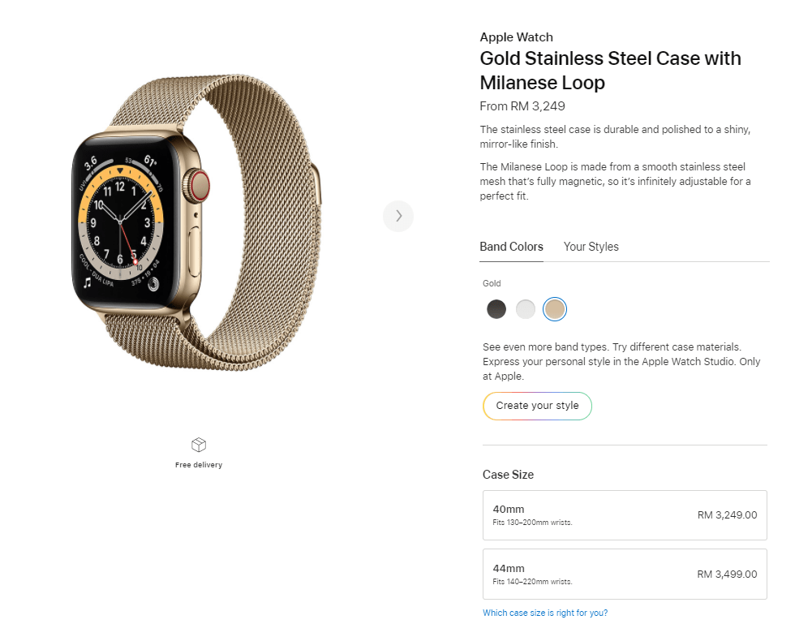Select the silver band color swatch
Screen dimensions: 812x624
(x=526, y=309)
